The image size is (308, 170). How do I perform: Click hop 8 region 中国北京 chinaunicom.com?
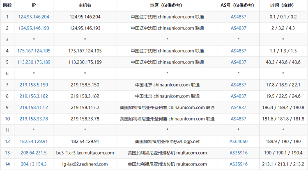168,96
